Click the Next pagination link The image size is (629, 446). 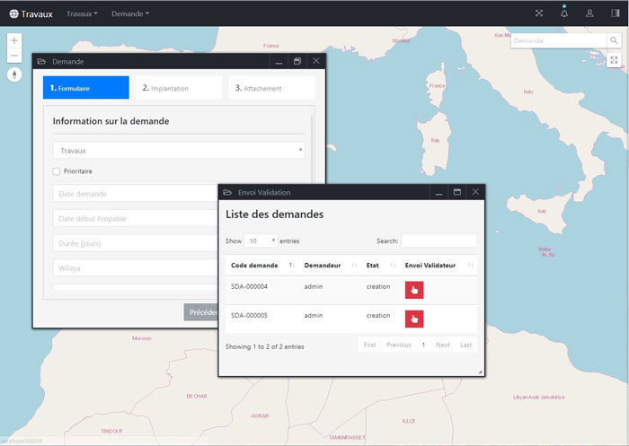(x=443, y=345)
